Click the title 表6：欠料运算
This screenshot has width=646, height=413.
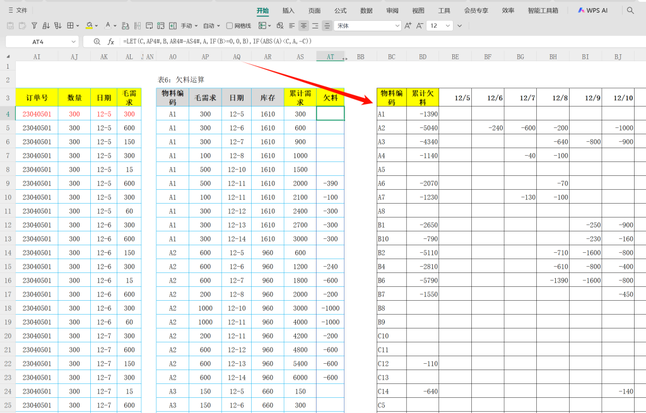pyautogui.click(x=181, y=79)
